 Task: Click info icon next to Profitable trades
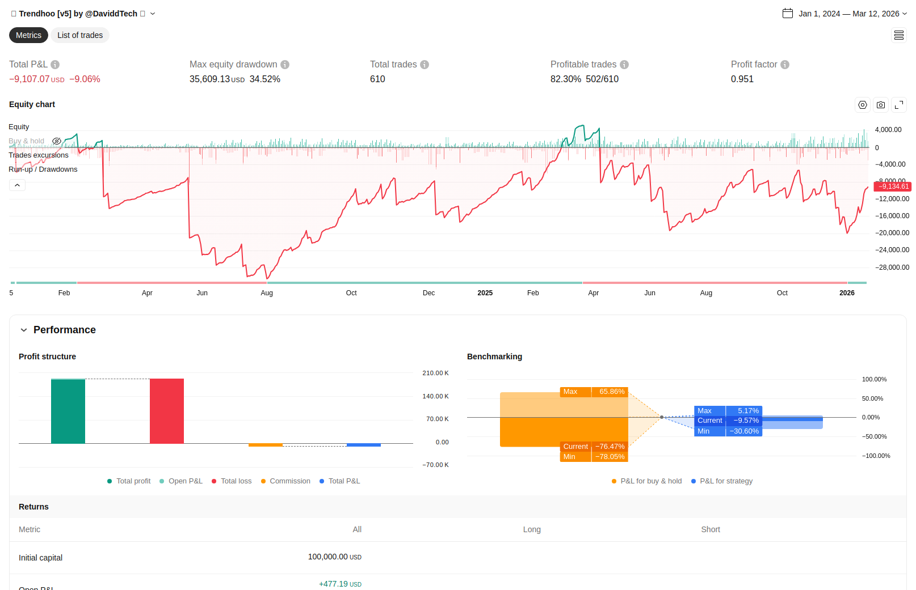[x=624, y=65]
